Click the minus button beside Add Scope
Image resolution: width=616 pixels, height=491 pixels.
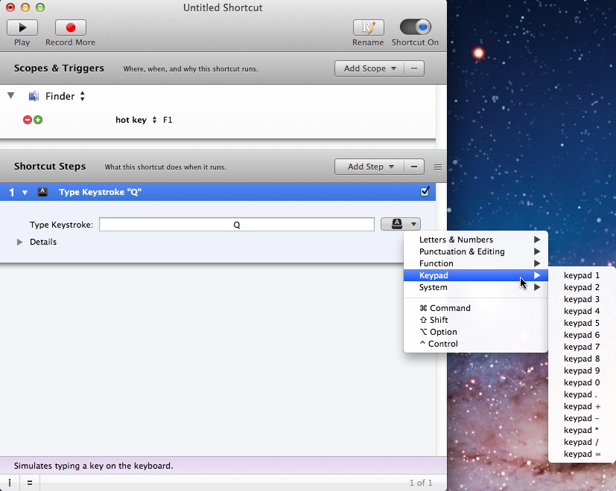[x=414, y=68]
